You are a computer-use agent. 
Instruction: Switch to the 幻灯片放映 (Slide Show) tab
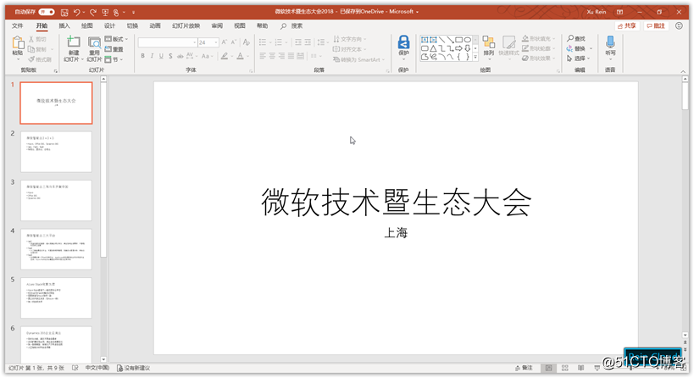point(186,25)
